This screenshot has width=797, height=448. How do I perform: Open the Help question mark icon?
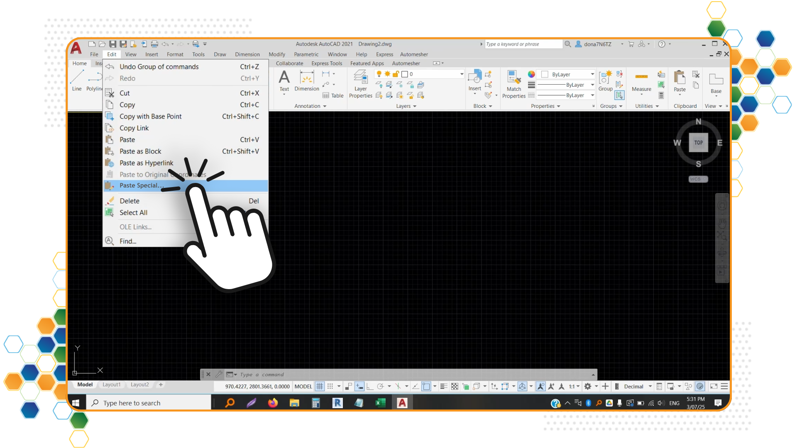(662, 44)
